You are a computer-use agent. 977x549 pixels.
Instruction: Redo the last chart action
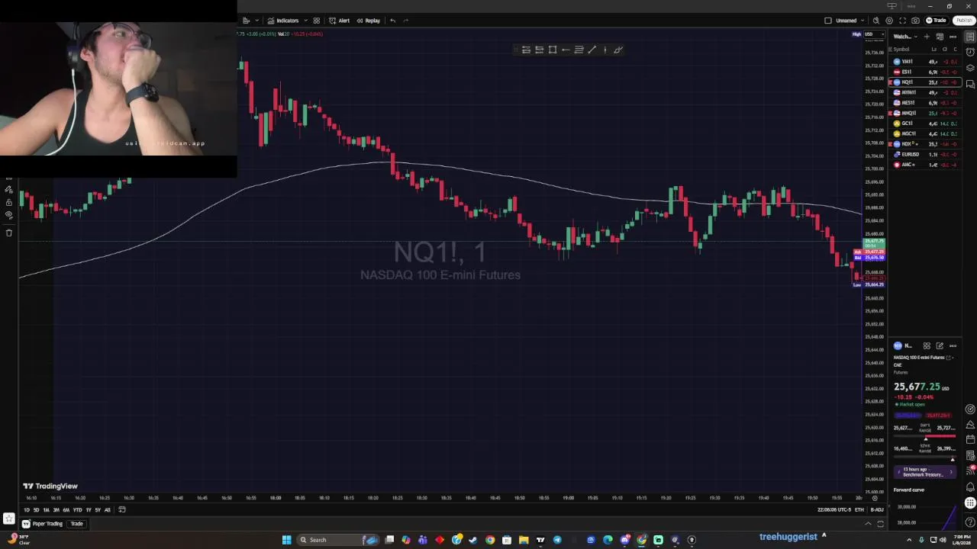coord(405,21)
